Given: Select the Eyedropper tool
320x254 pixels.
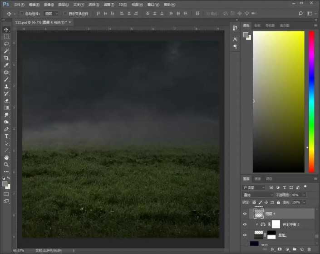Looking at the screenshot, I should 6,65.
